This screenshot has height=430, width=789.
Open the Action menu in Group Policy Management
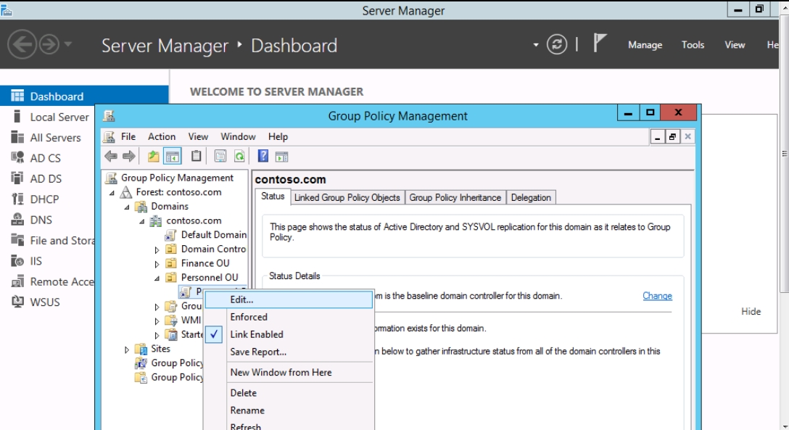[162, 136]
